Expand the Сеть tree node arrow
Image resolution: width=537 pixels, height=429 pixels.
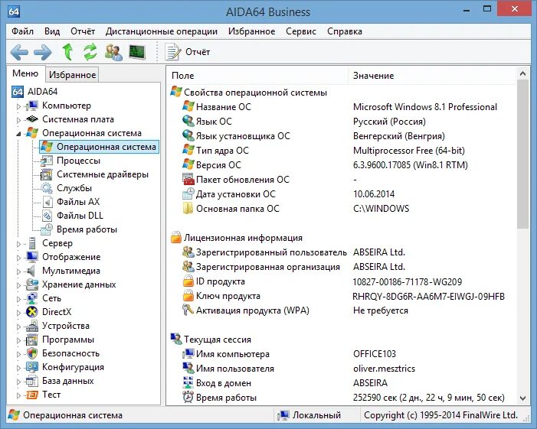point(19,299)
